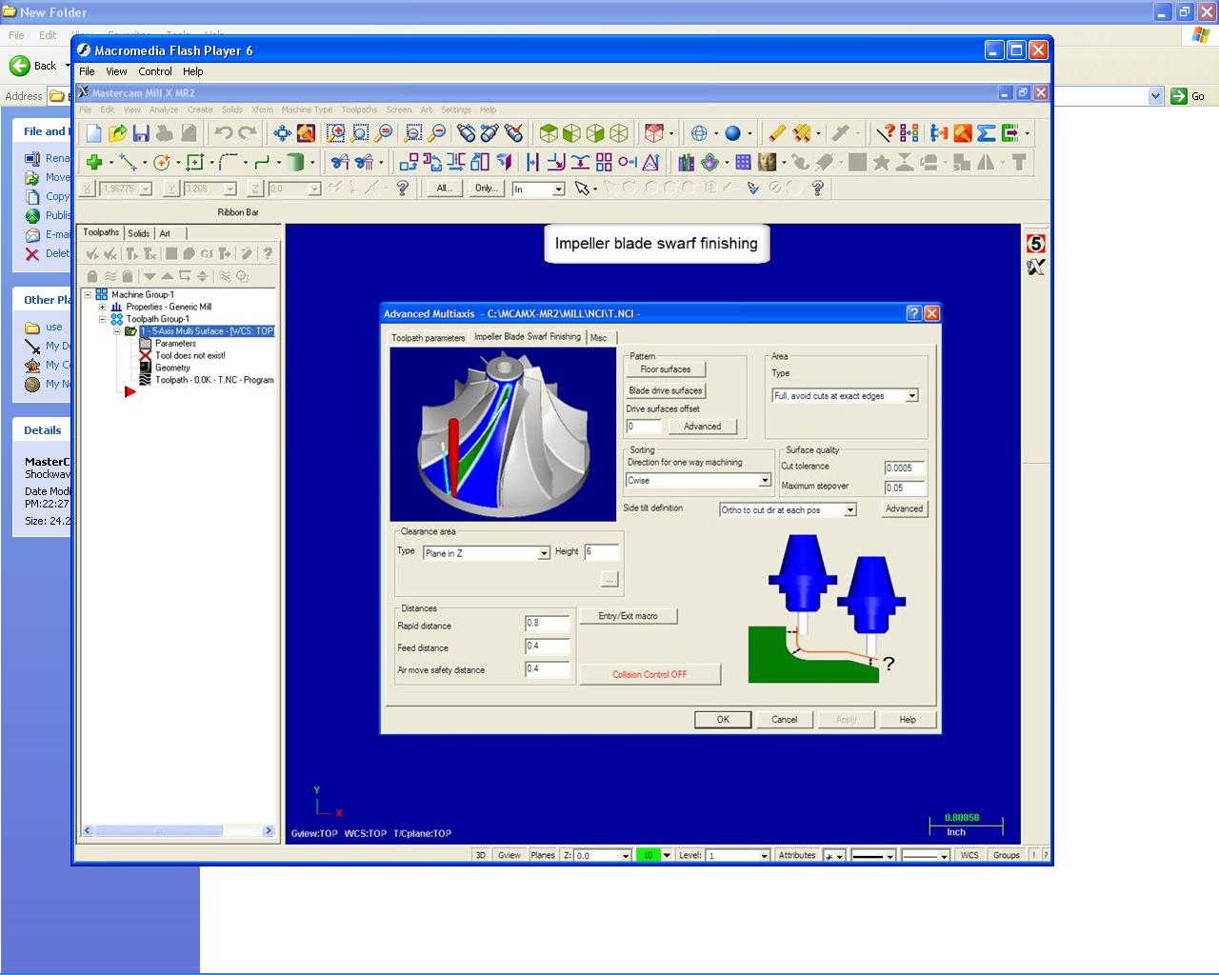Screen dimensions: 1219x975
Task: Open the Solids tab in the manager
Action: coord(139,233)
